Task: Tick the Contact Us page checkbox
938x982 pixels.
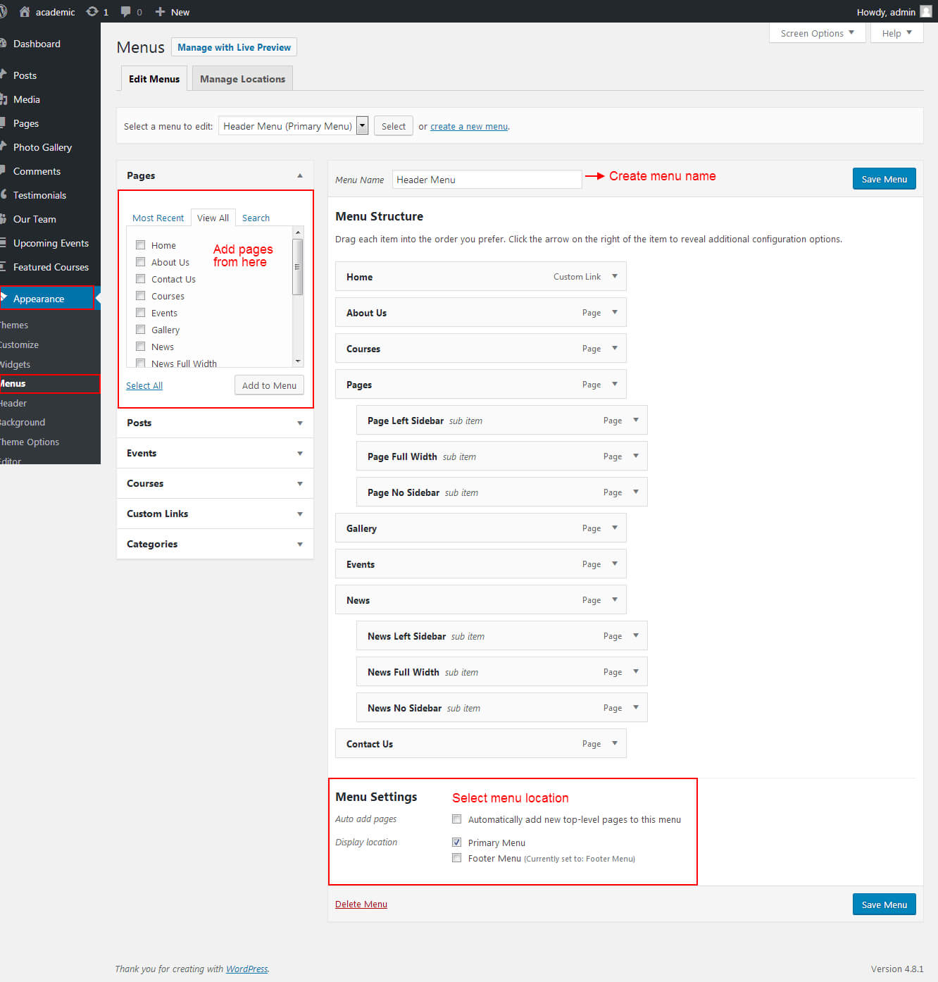Action: 141,279
